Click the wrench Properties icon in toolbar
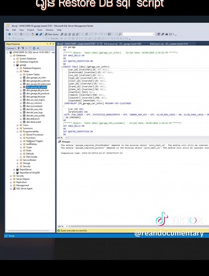209x276 pixels. coord(163,34)
